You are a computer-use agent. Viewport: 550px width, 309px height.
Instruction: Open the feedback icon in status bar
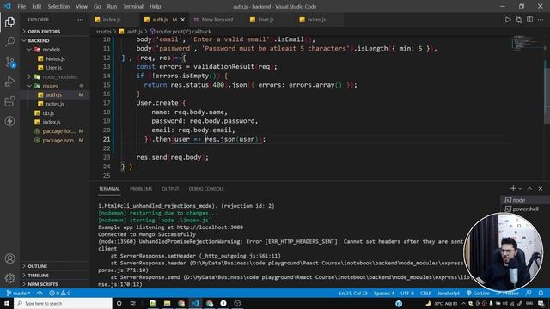(x=529, y=293)
